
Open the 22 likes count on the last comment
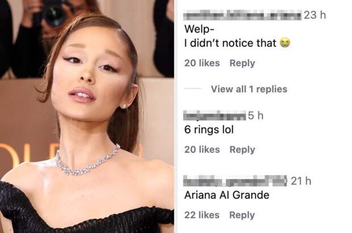(202, 215)
